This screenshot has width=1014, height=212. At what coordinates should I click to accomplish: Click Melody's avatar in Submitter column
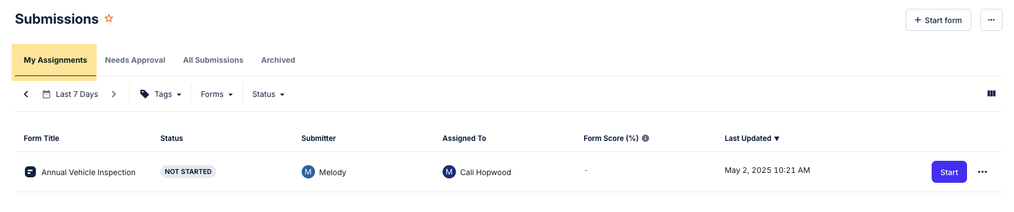point(308,172)
